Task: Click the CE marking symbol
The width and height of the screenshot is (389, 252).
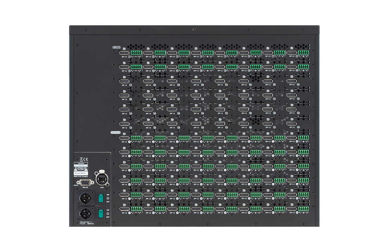Action: 86,159
